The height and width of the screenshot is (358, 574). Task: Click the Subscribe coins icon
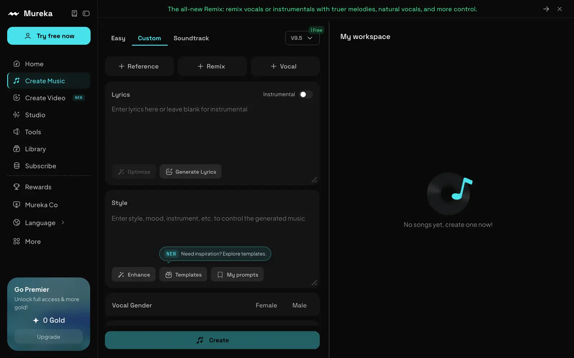[x=17, y=166]
